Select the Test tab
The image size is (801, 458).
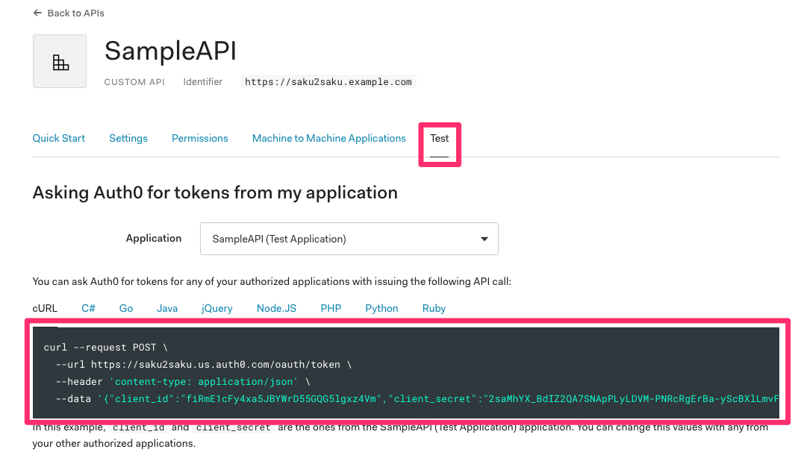click(440, 139)
